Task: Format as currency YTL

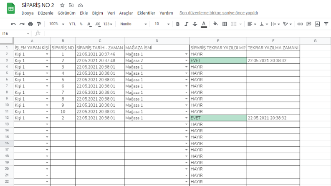Action: tap(72, 24)
